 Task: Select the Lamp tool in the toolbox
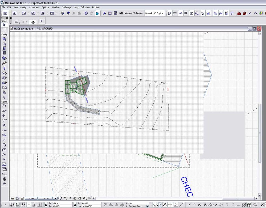coord(4,97)
